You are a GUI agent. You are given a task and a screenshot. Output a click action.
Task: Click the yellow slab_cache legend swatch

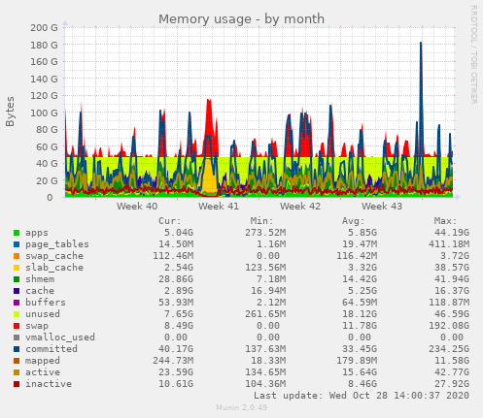tap(17, 268)
